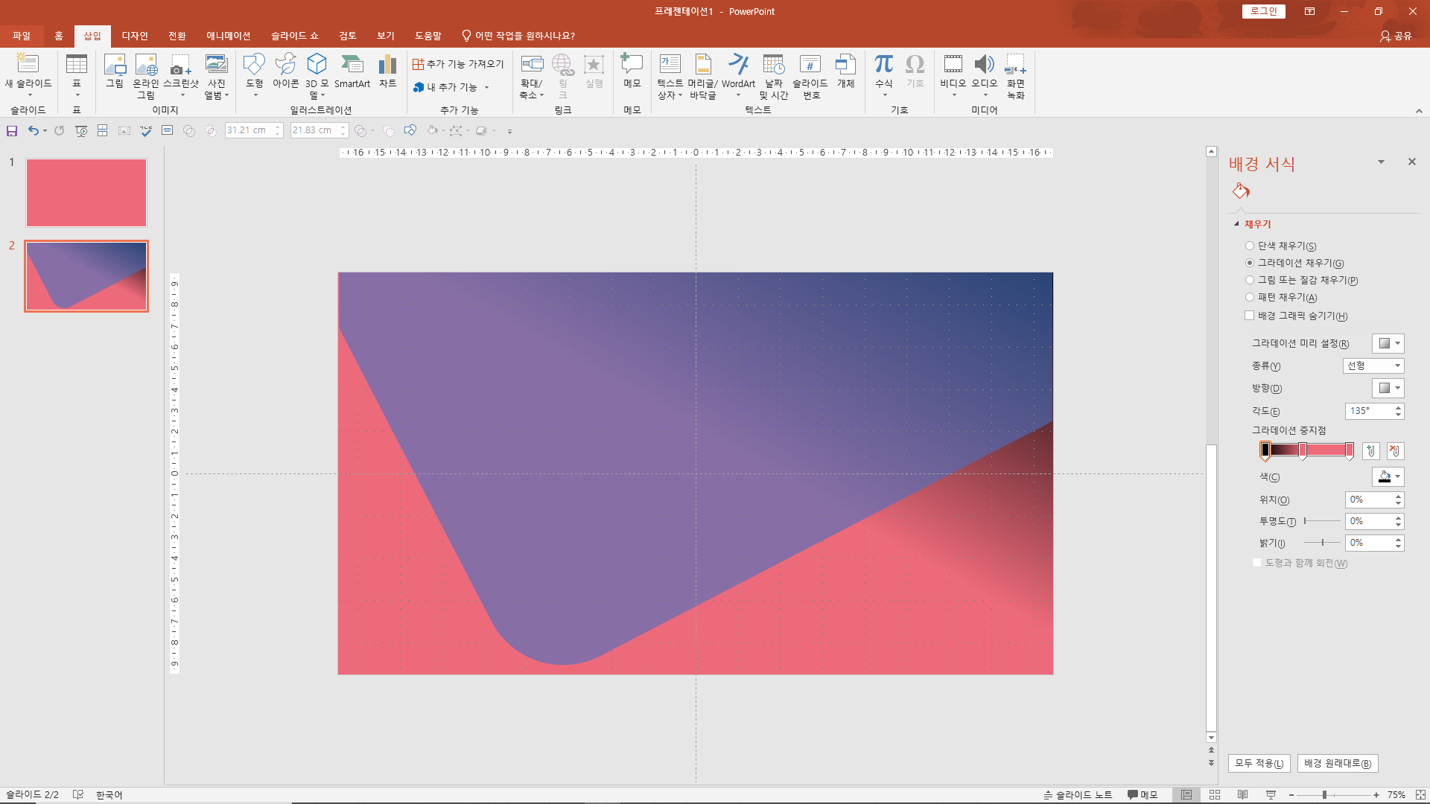Viewport: 1430px width, 804px height.
Task: Open the gradient preset dropdown
Action: coord(1388,343)
